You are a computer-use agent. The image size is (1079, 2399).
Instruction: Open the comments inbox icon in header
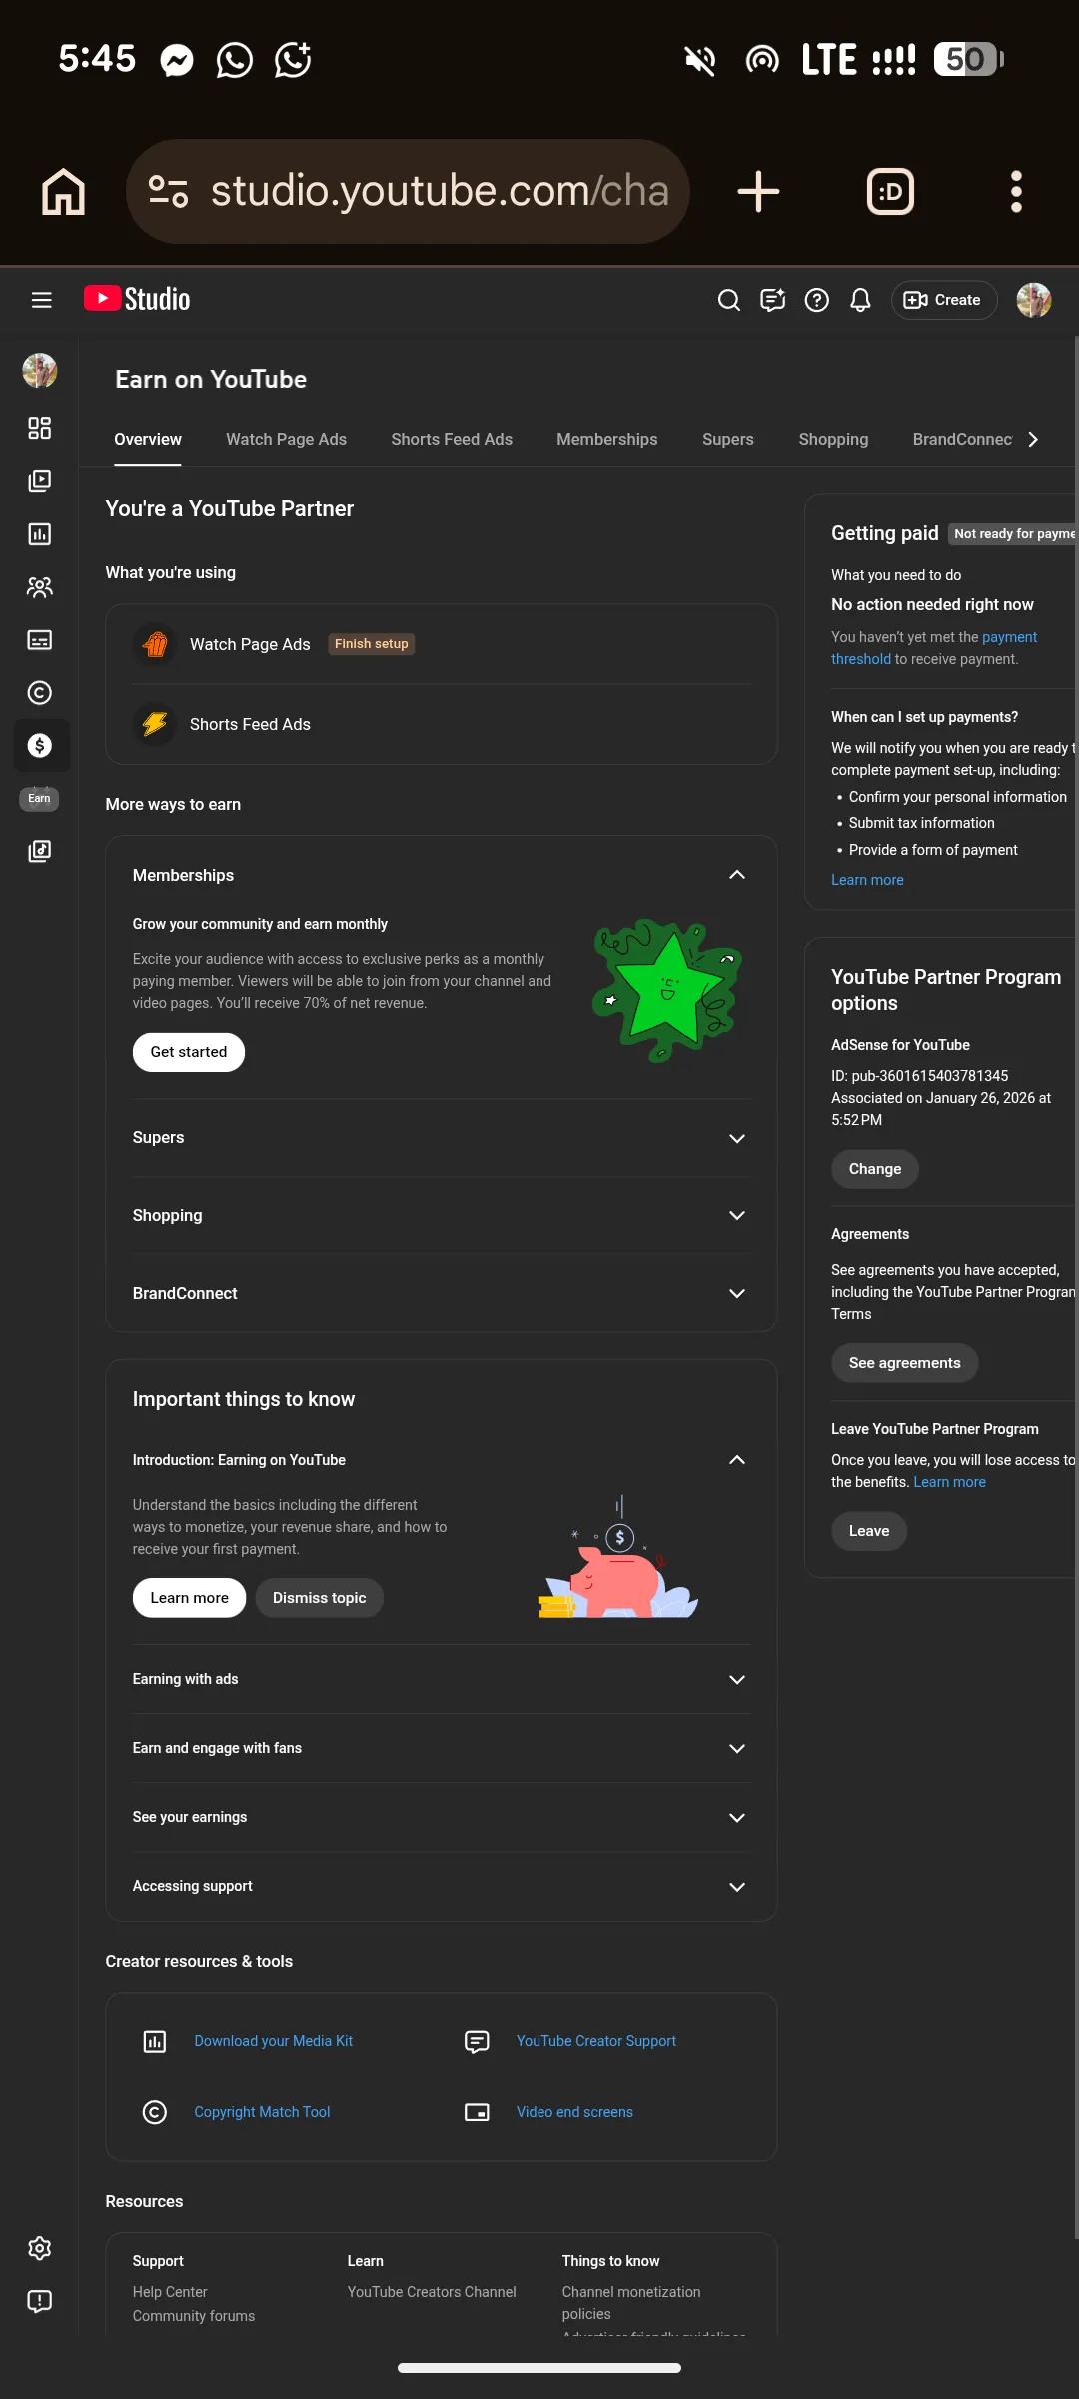tap(773, 300)
